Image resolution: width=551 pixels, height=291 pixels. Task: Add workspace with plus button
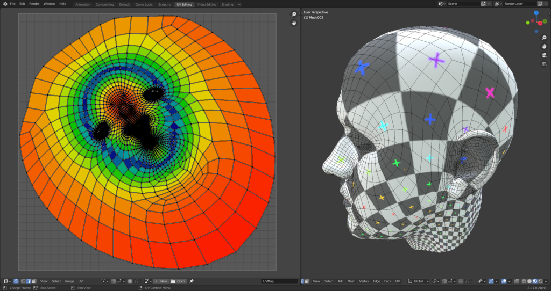coord(239,4)
